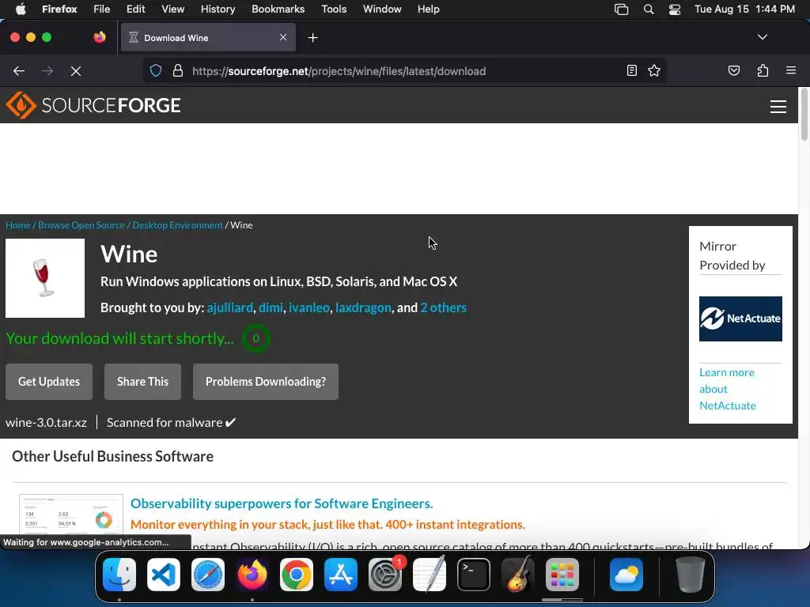Open SourceForge site hamburger menu

778,107
